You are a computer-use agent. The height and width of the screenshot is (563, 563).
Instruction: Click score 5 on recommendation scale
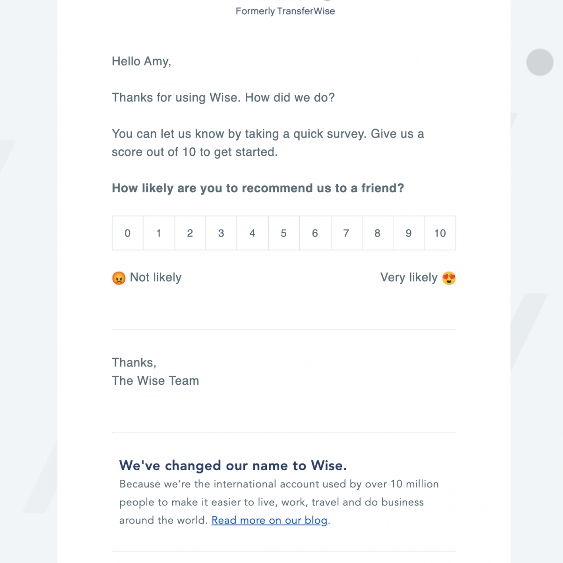284,233
